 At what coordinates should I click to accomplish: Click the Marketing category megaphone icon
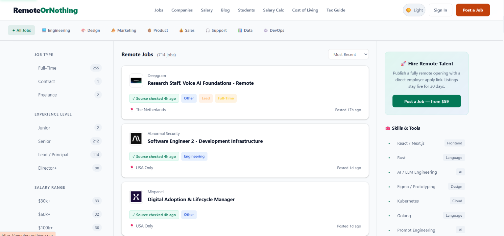[x=113, y=31]
